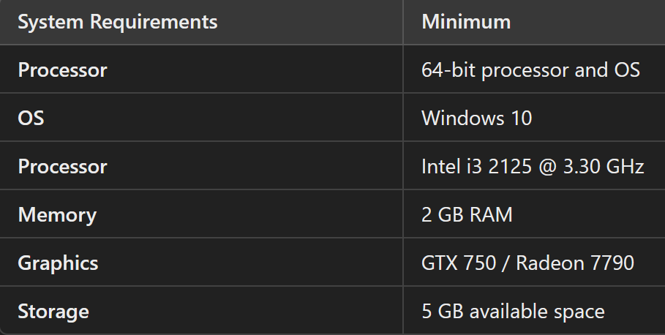
Task: Click the '64-bit processor and OS' cell
Action: 531,70
